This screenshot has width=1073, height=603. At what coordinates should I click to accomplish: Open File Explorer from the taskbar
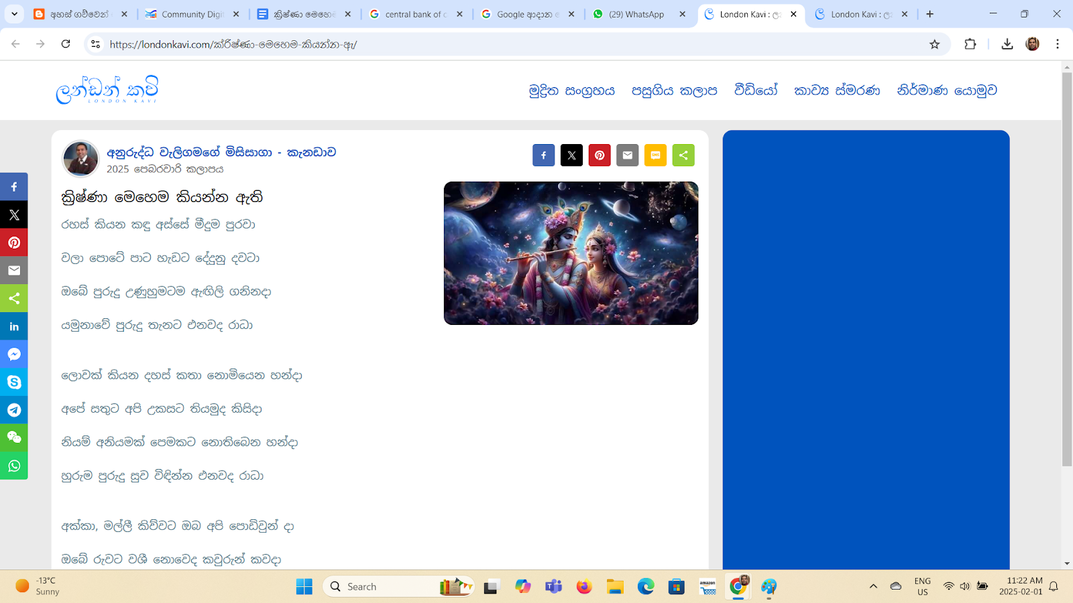pyautogui.click(x=615, y=586)
